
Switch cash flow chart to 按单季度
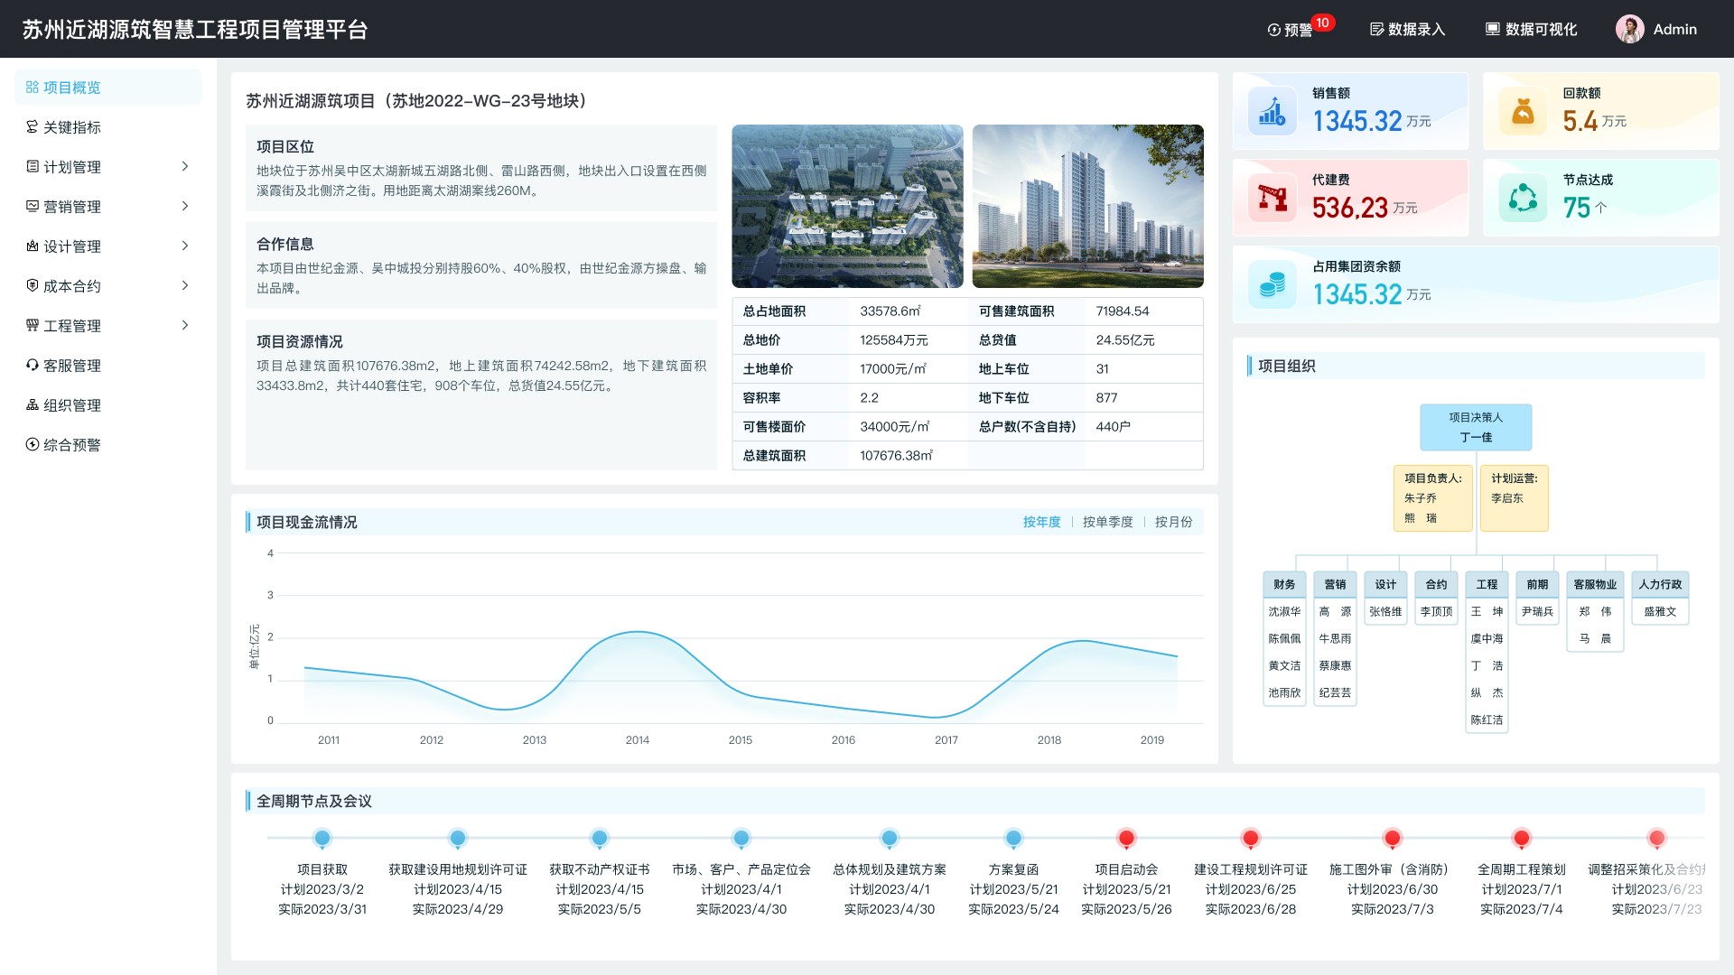tap(1107, 522)
